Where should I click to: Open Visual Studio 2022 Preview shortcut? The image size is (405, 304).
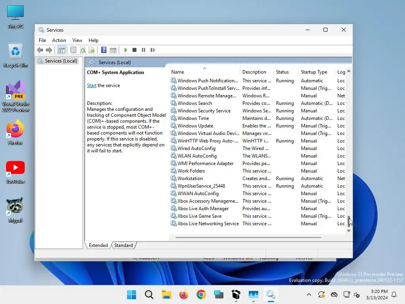point(15,96)
